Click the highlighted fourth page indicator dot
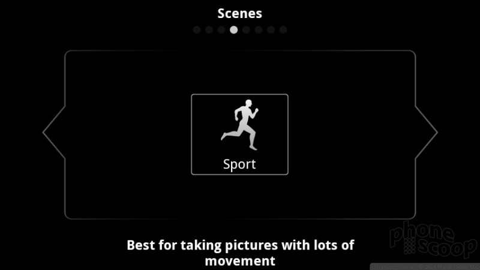The width and height of the screenshot is (480, 270). [234, 29]
